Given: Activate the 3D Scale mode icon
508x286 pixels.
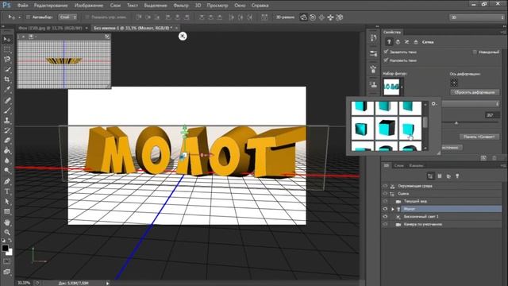Looking at the screenshot, I should pyautogui.click(x=339, y=17).
